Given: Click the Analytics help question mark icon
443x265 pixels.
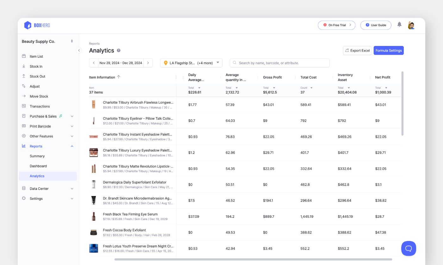Looking at the screenshot, I should (x=119, y=50).
